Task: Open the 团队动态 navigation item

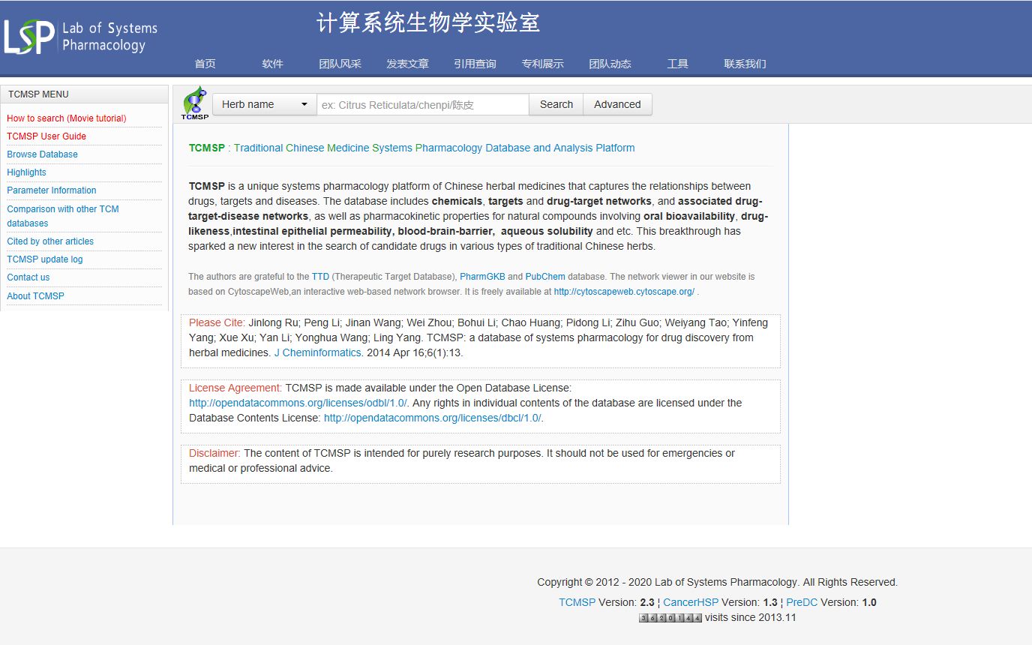Action: point(610,64)
